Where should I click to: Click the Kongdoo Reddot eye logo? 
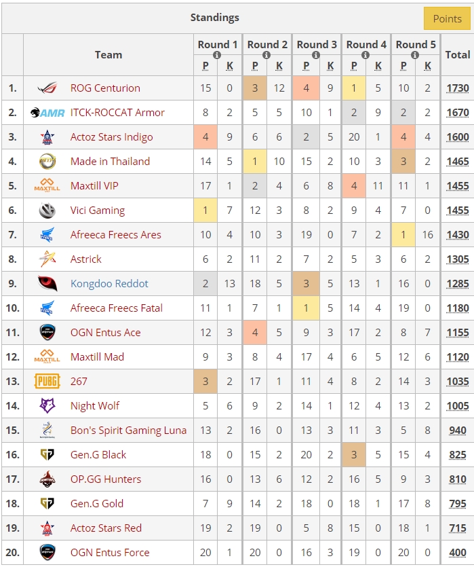(x=47, y=284)
